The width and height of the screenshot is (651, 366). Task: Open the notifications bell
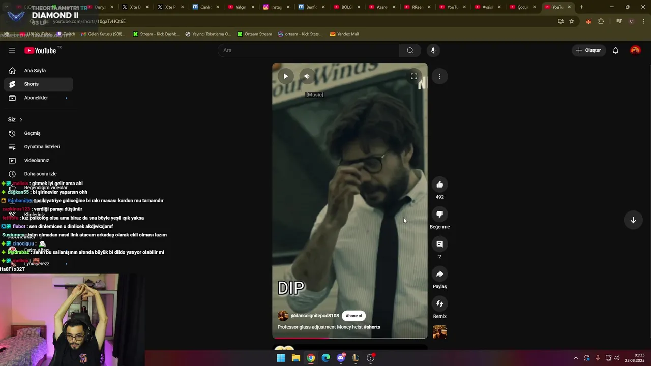tap(615, 50)
